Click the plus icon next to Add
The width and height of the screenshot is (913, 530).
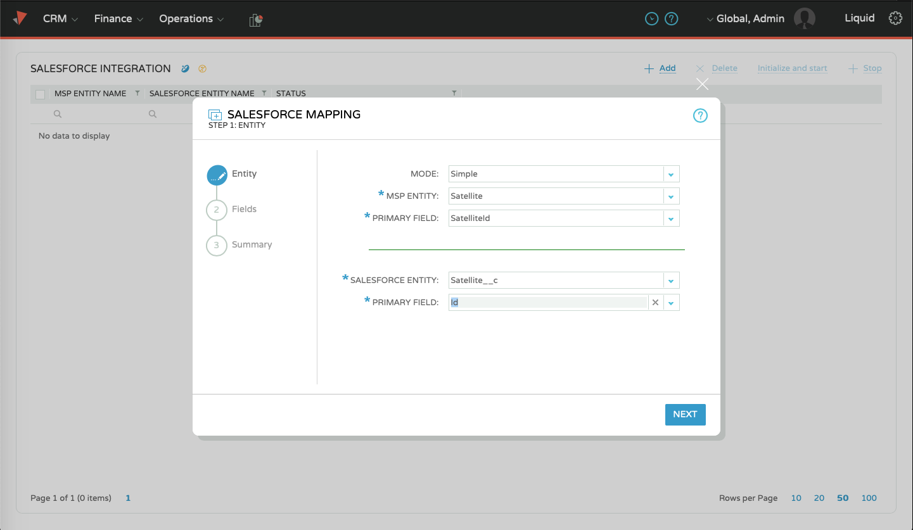coord(649,68)
